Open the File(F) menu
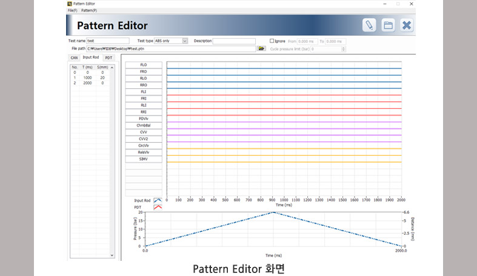The height and width of the screenshot is (276, 477). pyautogui.click(x=72, y=10)
